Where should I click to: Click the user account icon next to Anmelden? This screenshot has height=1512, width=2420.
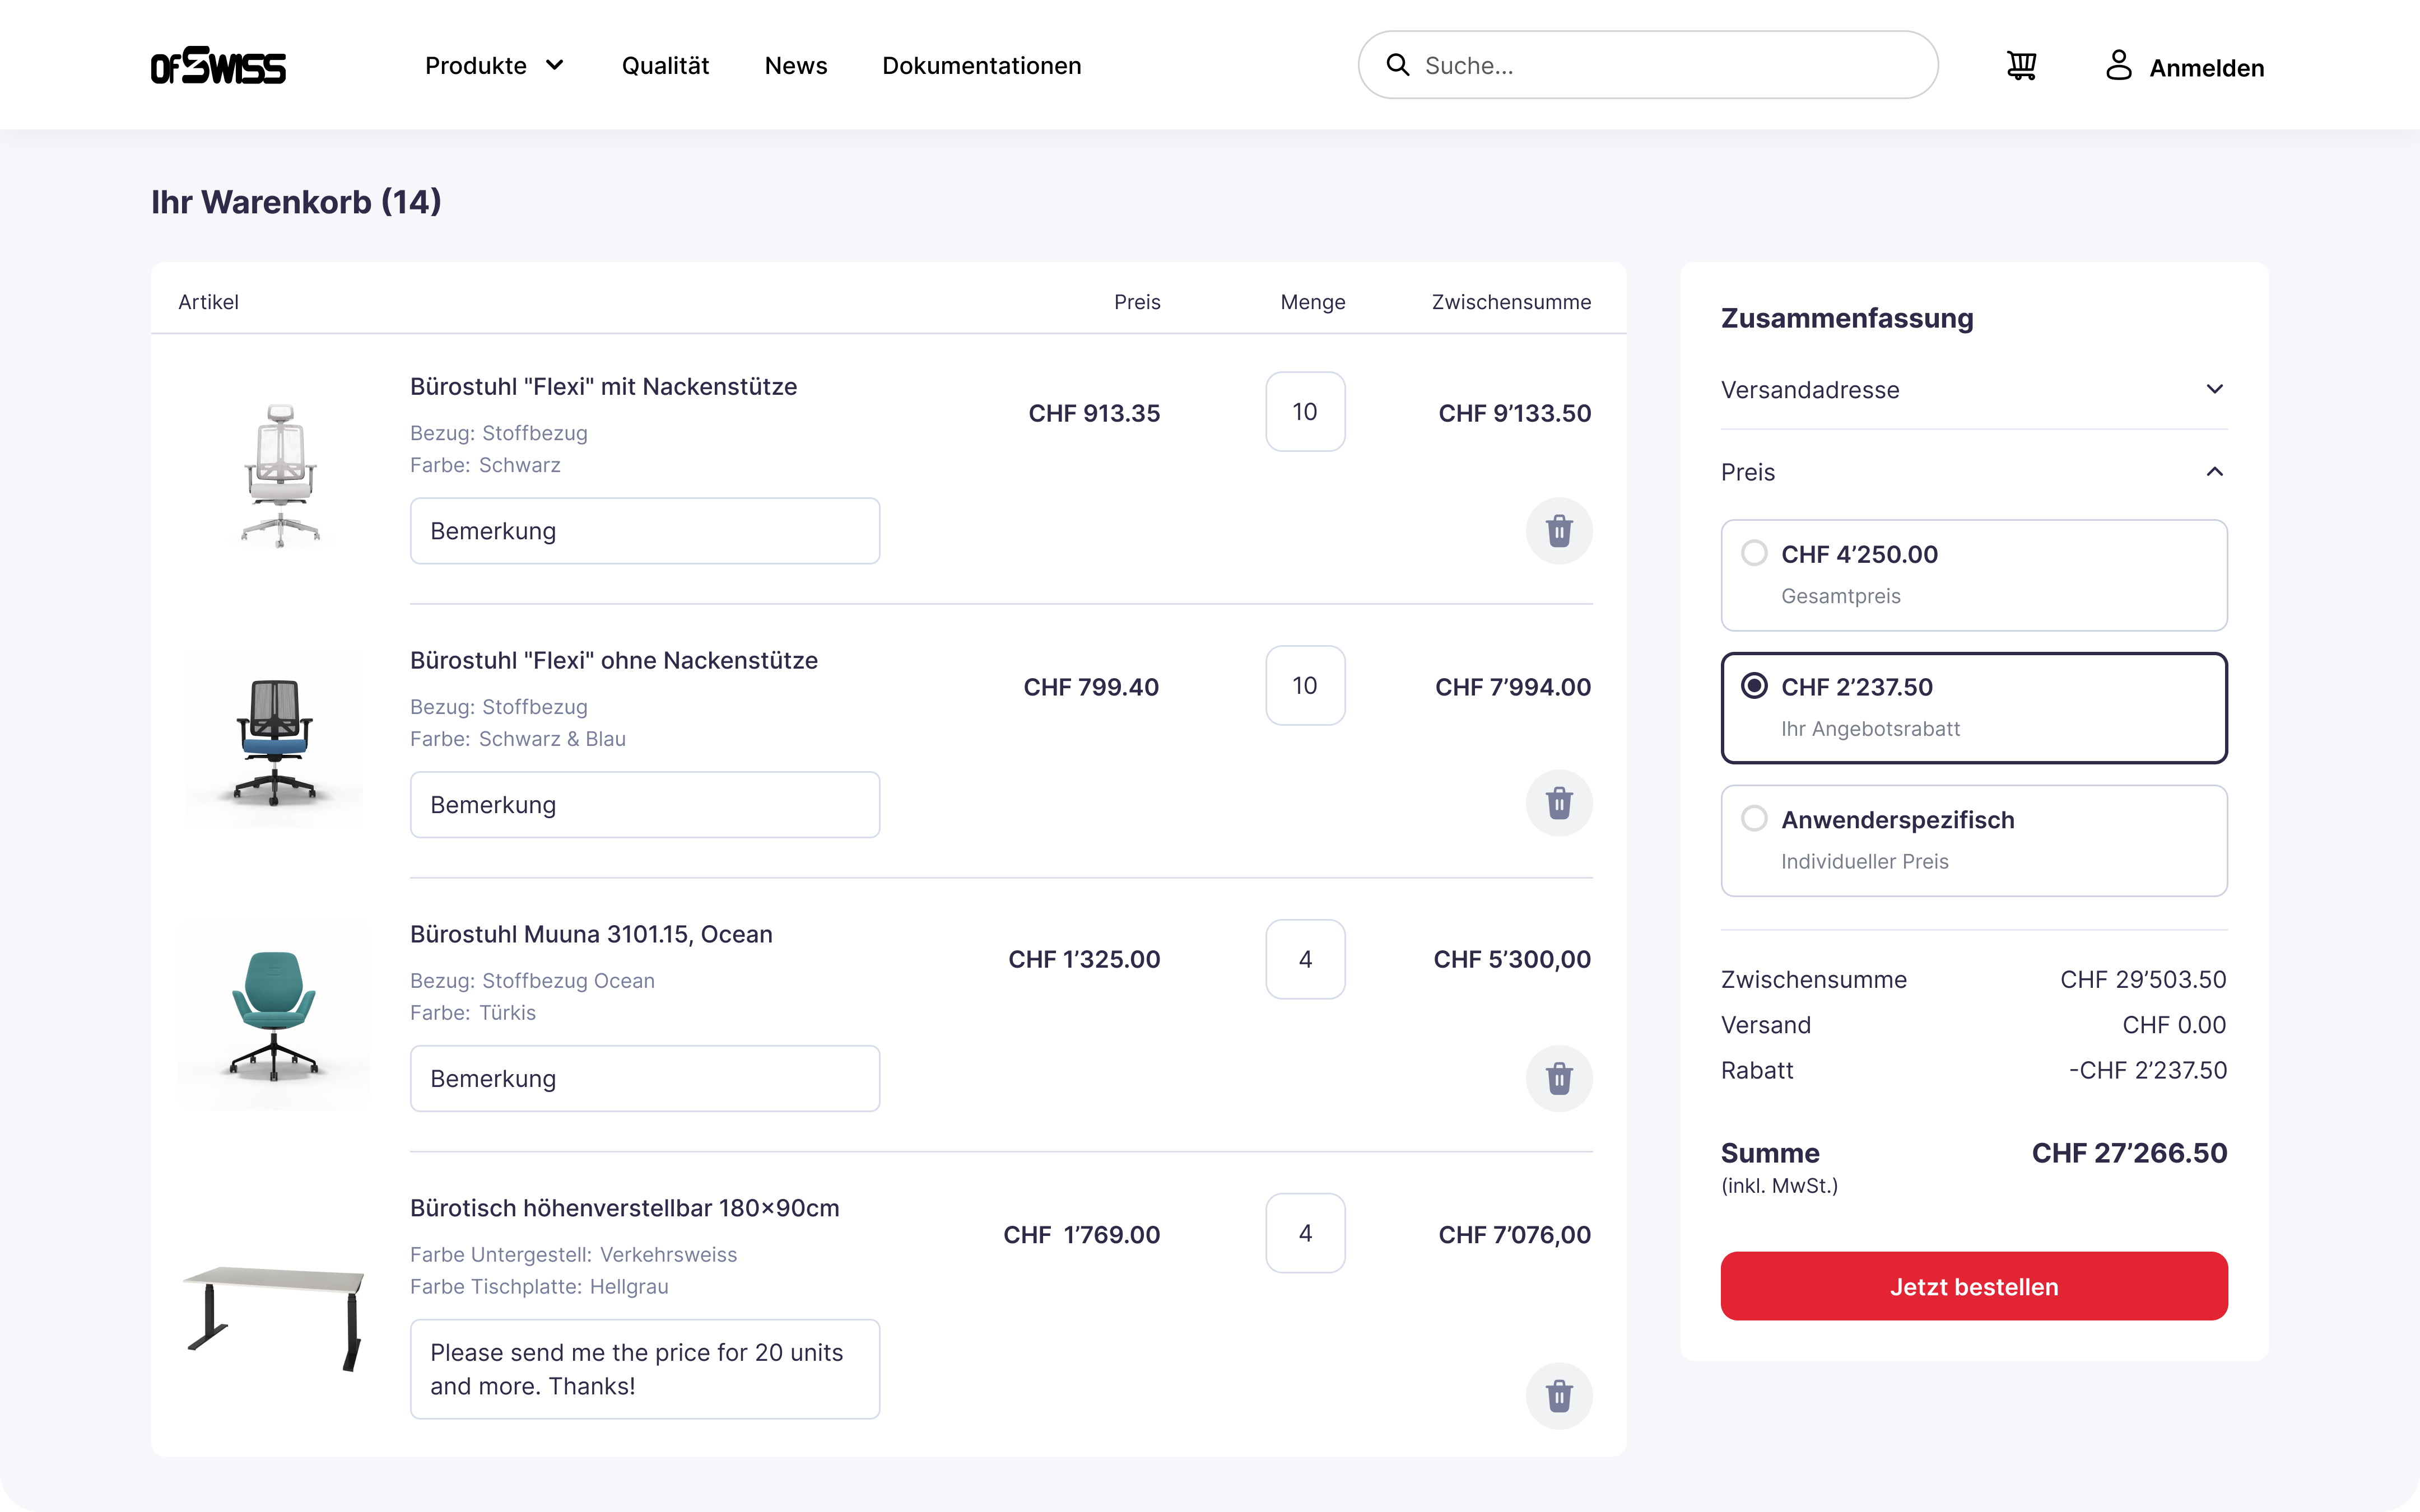[x=2118, y=66]
